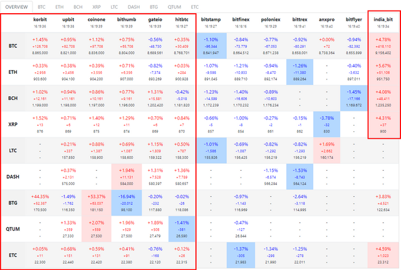
Task: Click hitbtc QTUM -1.41% cell
Action: point(182,229)
